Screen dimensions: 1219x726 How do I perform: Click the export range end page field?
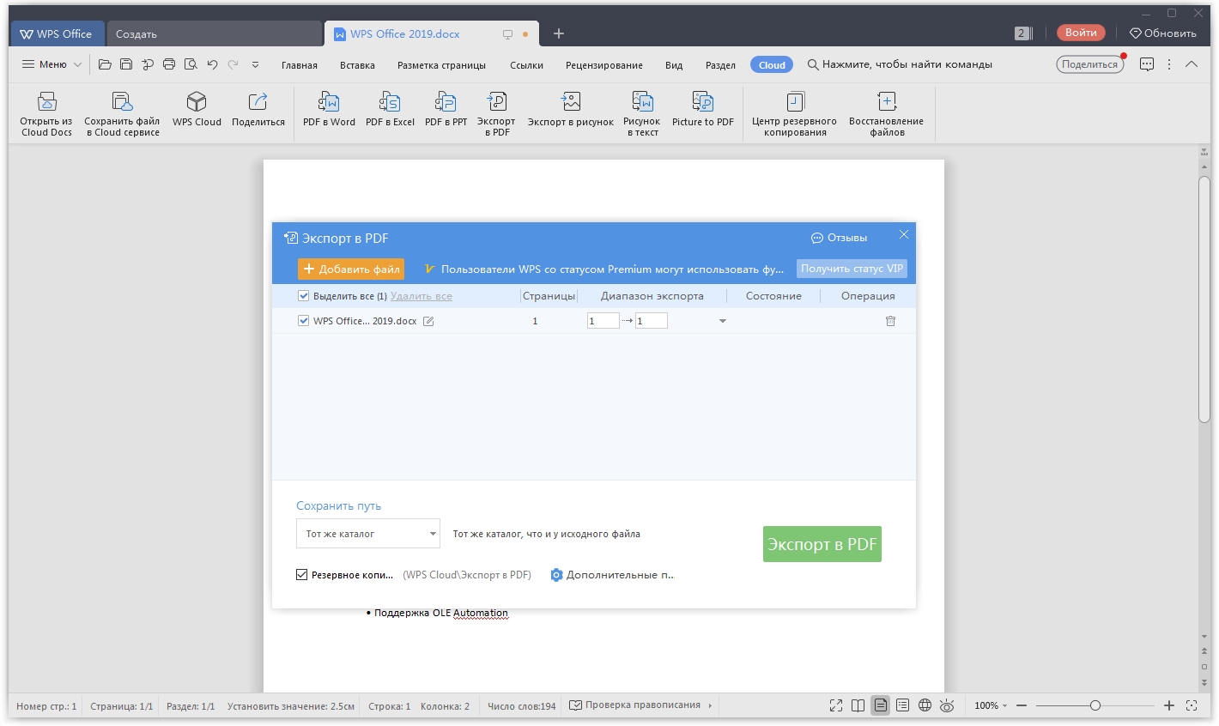652,321
